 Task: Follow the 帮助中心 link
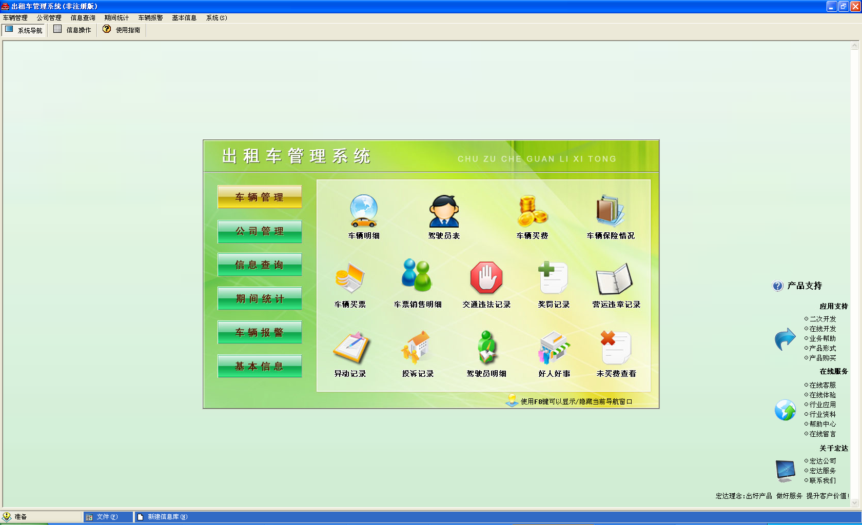[x=822, y=424]
